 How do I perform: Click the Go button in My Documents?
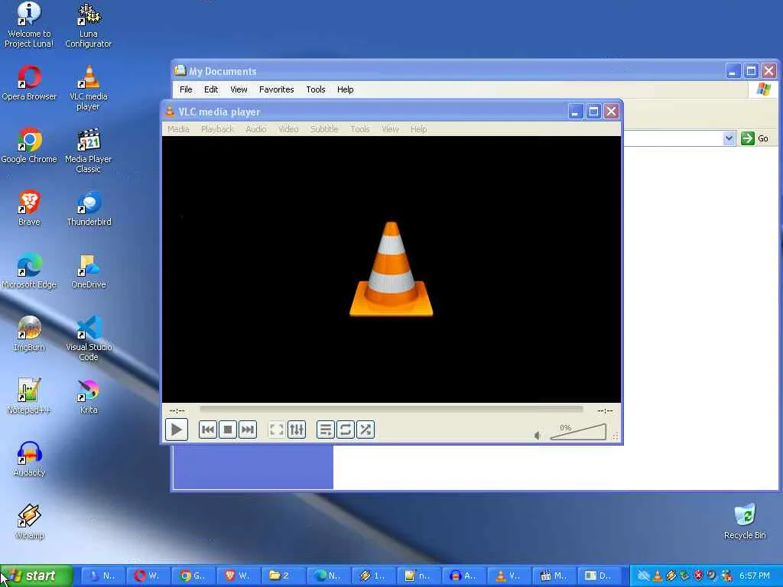click(755, 138)
